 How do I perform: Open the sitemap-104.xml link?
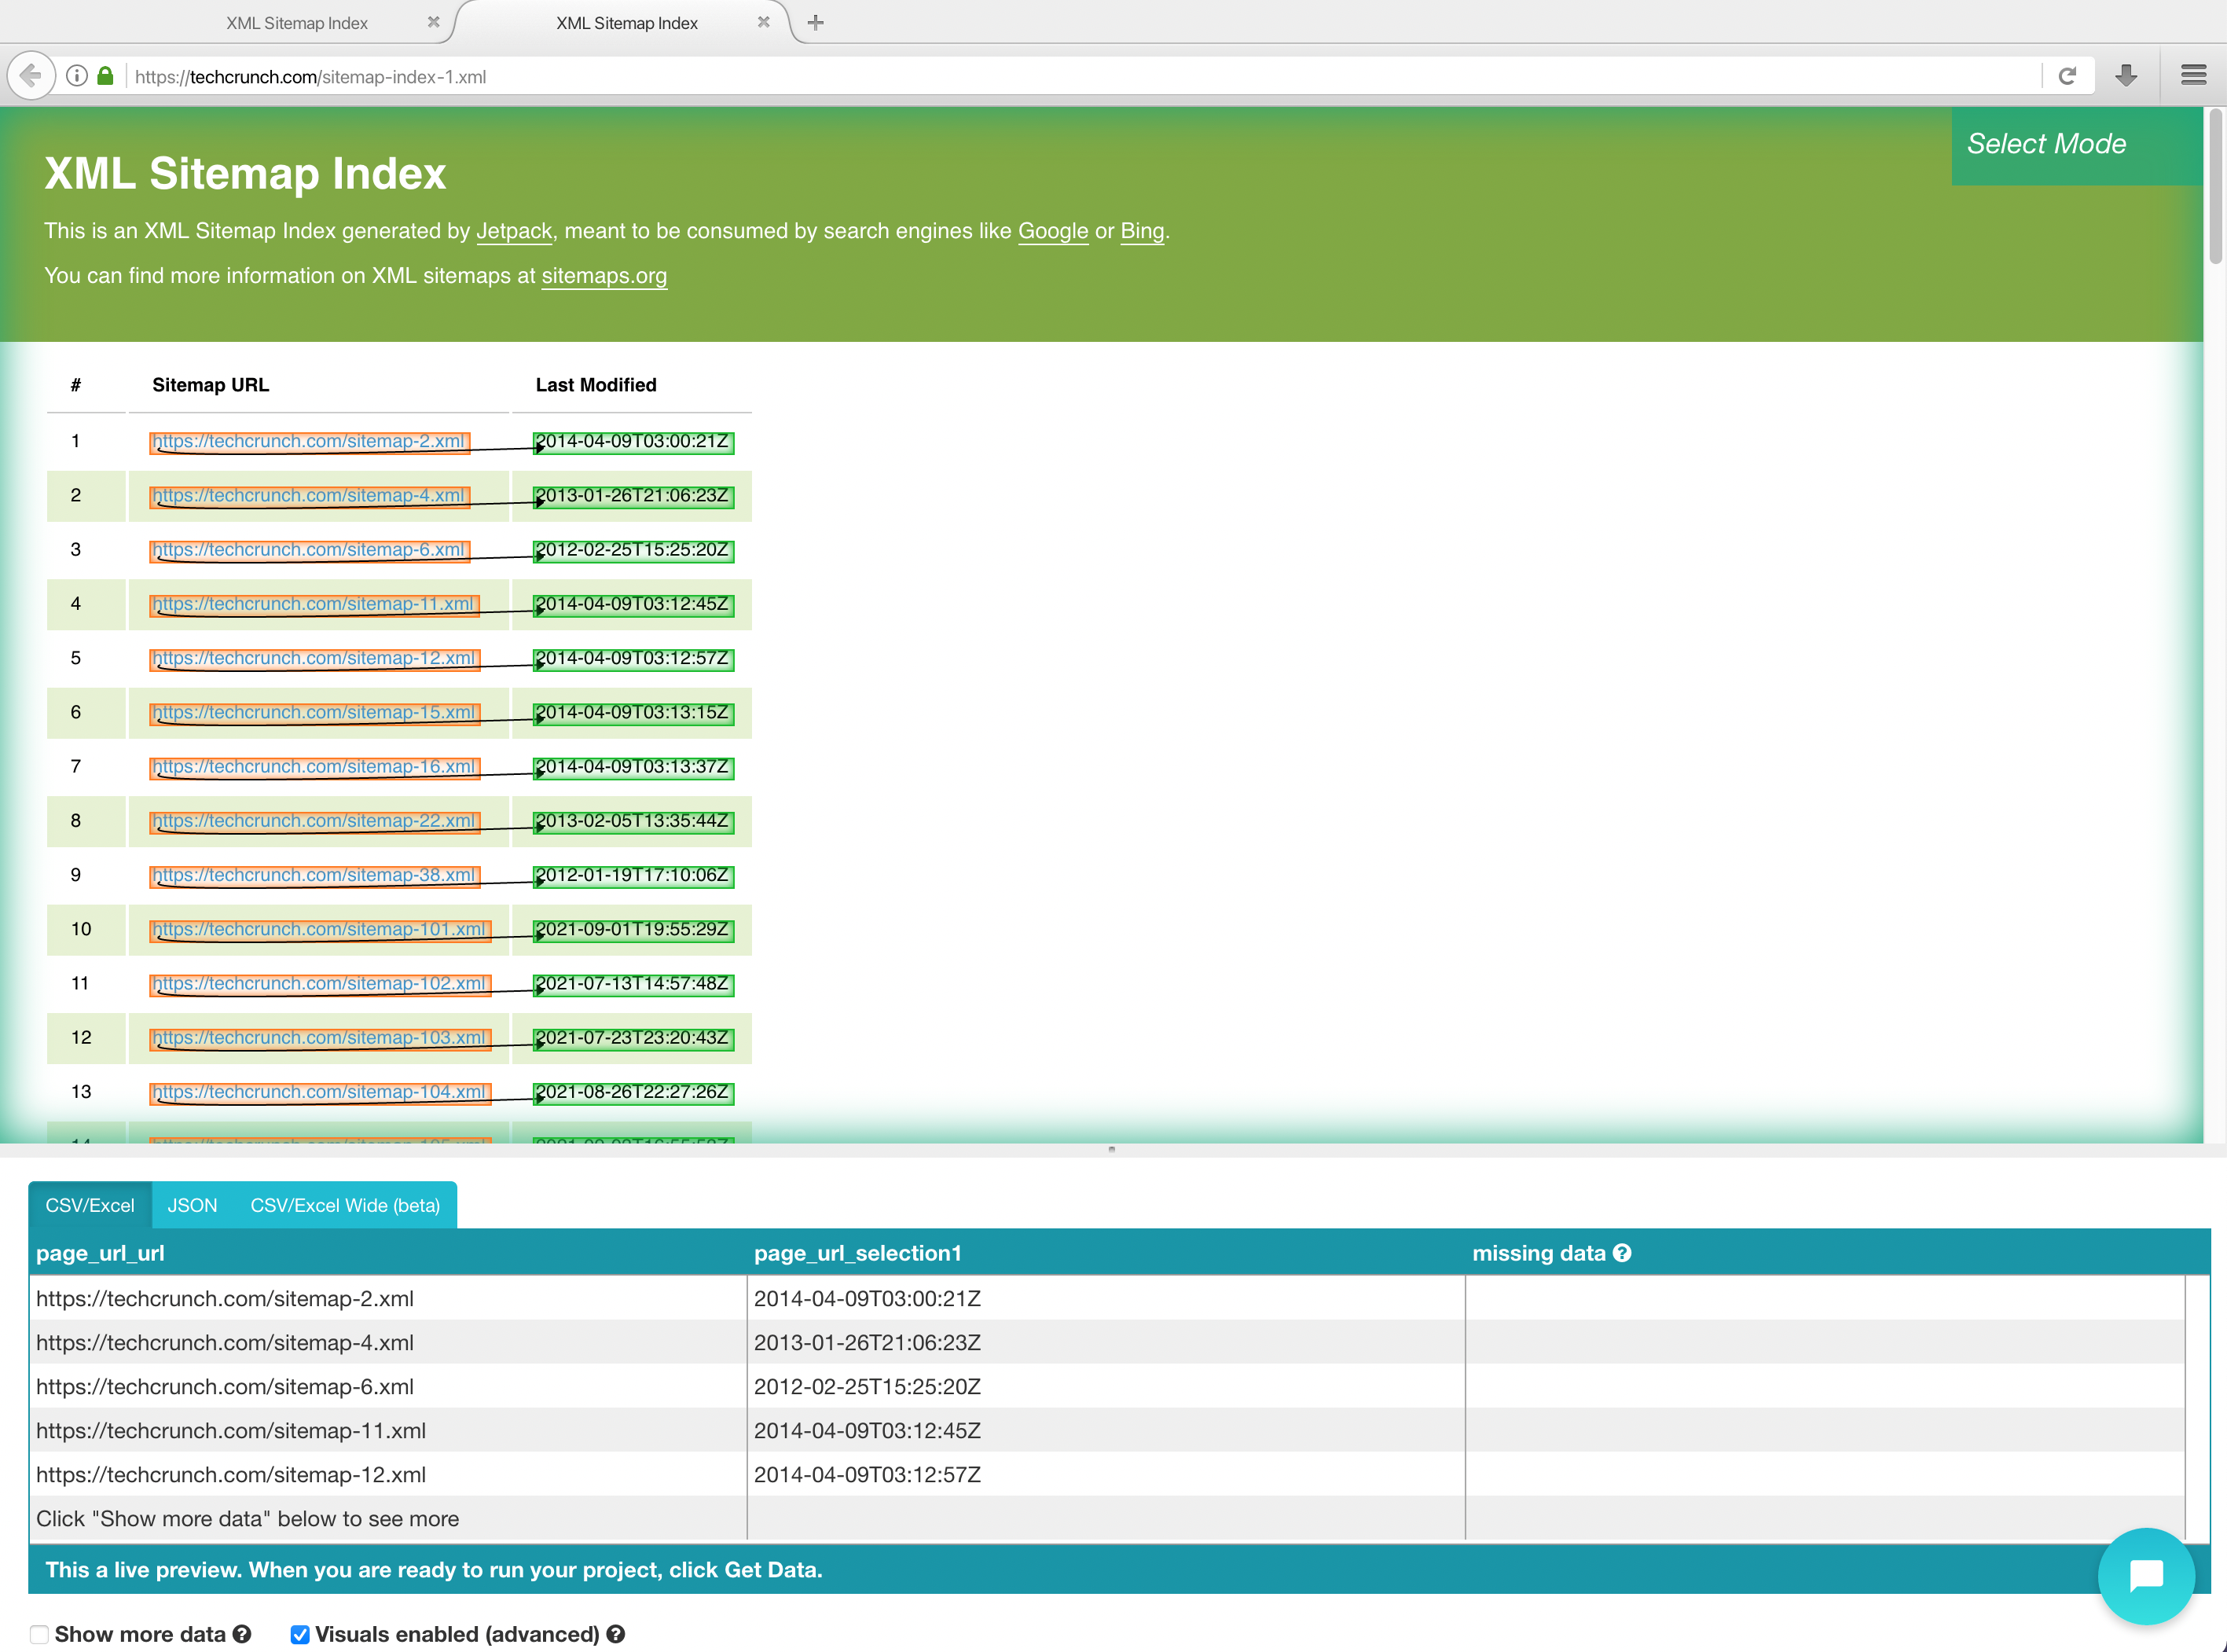click(x=319, y=1092)
